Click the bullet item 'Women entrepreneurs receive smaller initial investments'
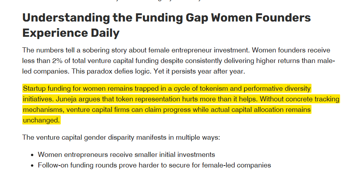Image resolution: width=353 pixels, height=171 pixels. (x=126, y=155)
